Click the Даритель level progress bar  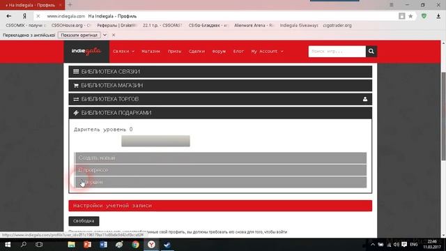(x=155, y=141)
